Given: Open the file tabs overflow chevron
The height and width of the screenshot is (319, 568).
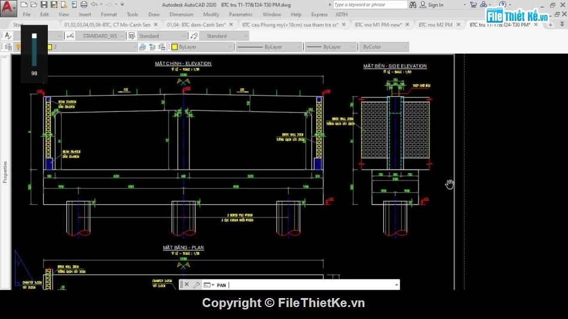Looking at the screenshot, I should click(x=562, y=24).
